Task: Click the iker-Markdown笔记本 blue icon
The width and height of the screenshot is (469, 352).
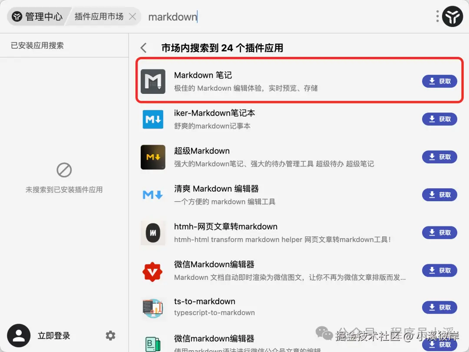Action: [153, 119]
